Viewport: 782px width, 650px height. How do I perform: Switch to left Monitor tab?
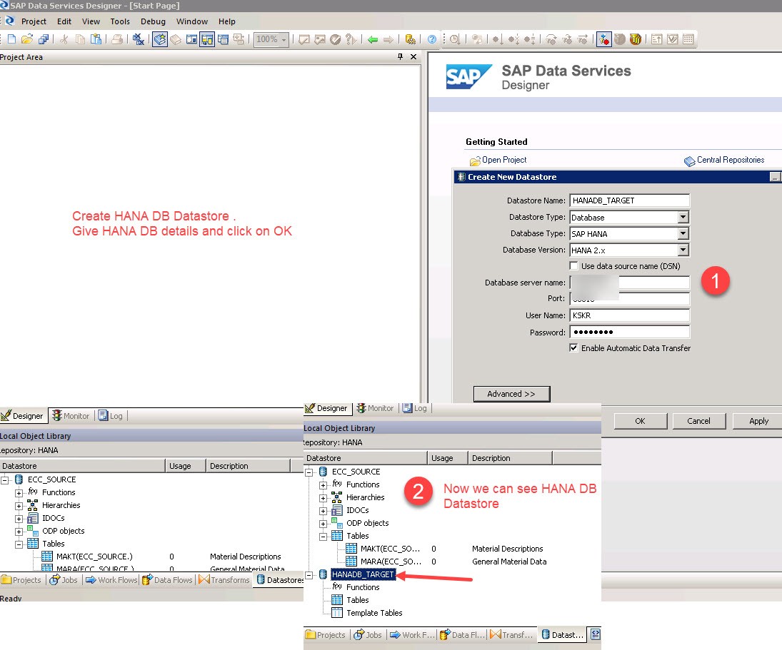pos(71,416)
